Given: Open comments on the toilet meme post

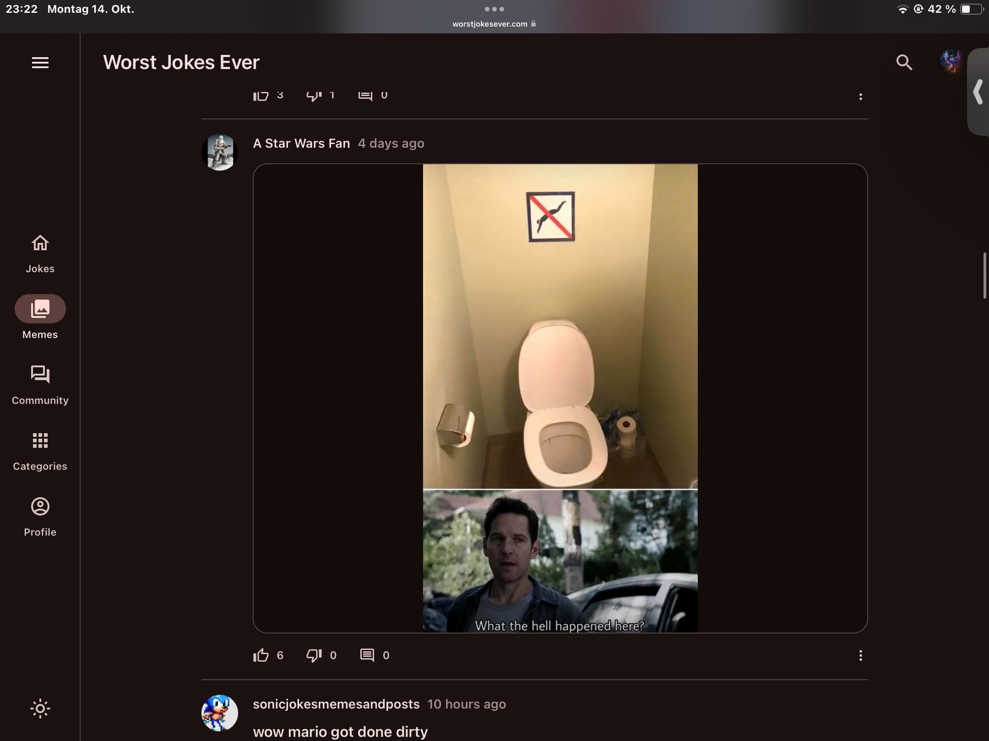Looking at the screenshot, I should pos(367,655).
